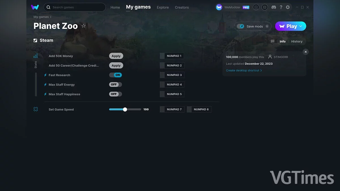
Task: Open the My games tab
Action: (138, 7)
